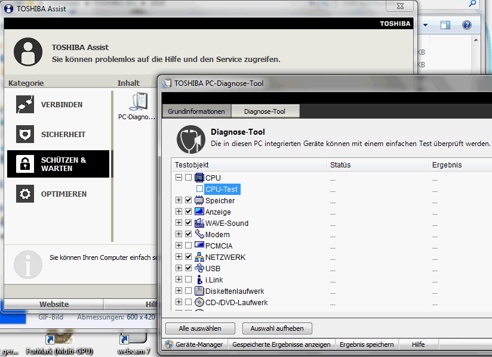Click the Modem phone icon
The height and width of the screenshot is (357, 492).
[x=199, y=234]
